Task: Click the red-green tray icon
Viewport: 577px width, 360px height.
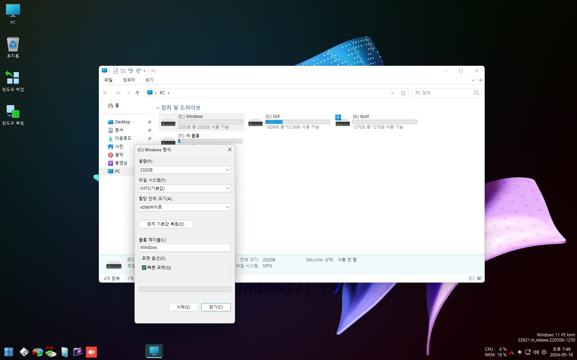Action: (x=512, y=352)
